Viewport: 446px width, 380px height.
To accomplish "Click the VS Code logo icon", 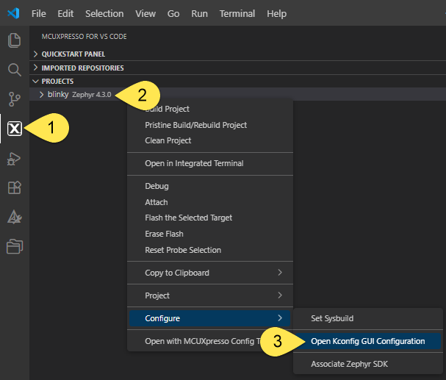I will click(x=14, y=13).
